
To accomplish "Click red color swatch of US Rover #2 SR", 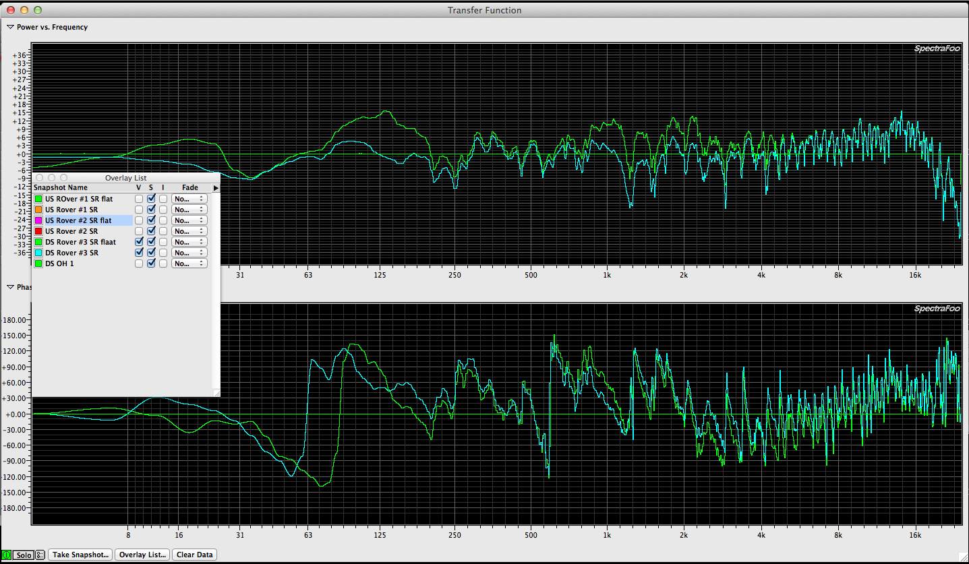I will [38, 231].
